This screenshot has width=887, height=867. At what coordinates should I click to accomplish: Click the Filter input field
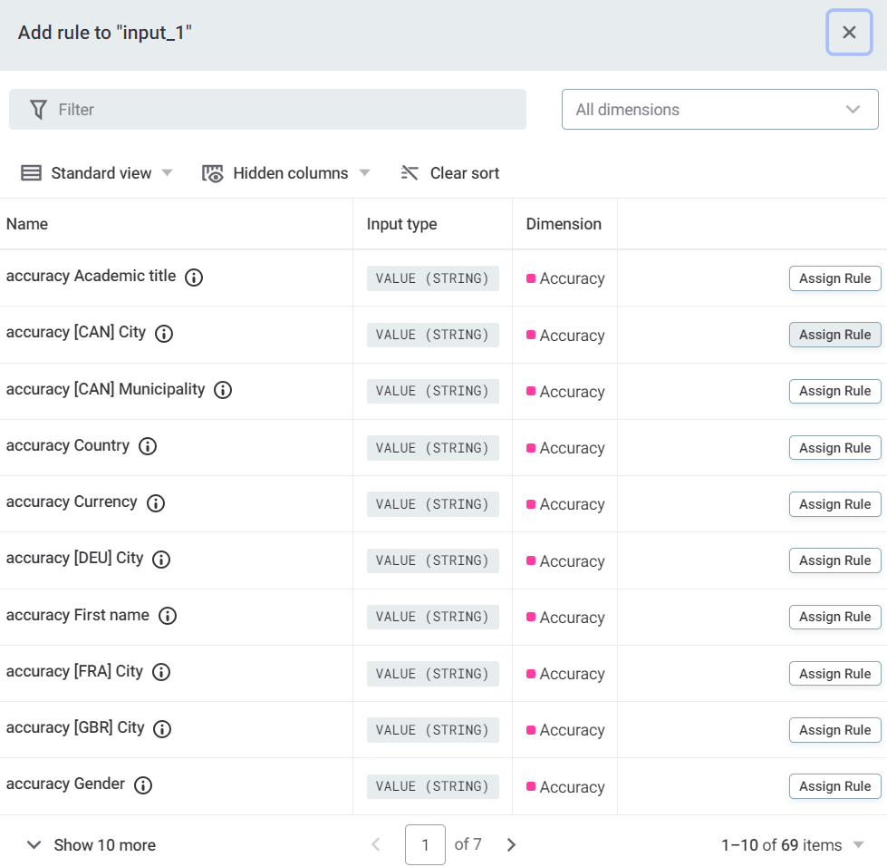[x=267, y=110]
